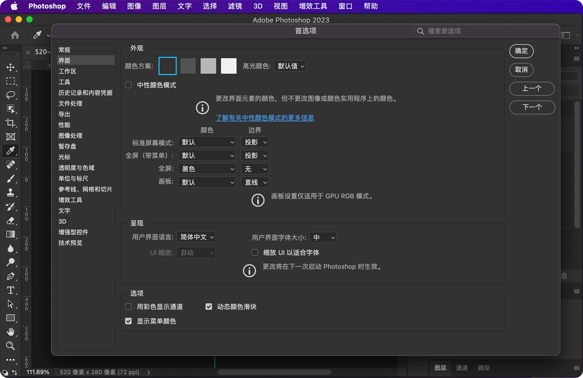Expand the 用户界面字体大小 dropdown

[x=323, y=238]
